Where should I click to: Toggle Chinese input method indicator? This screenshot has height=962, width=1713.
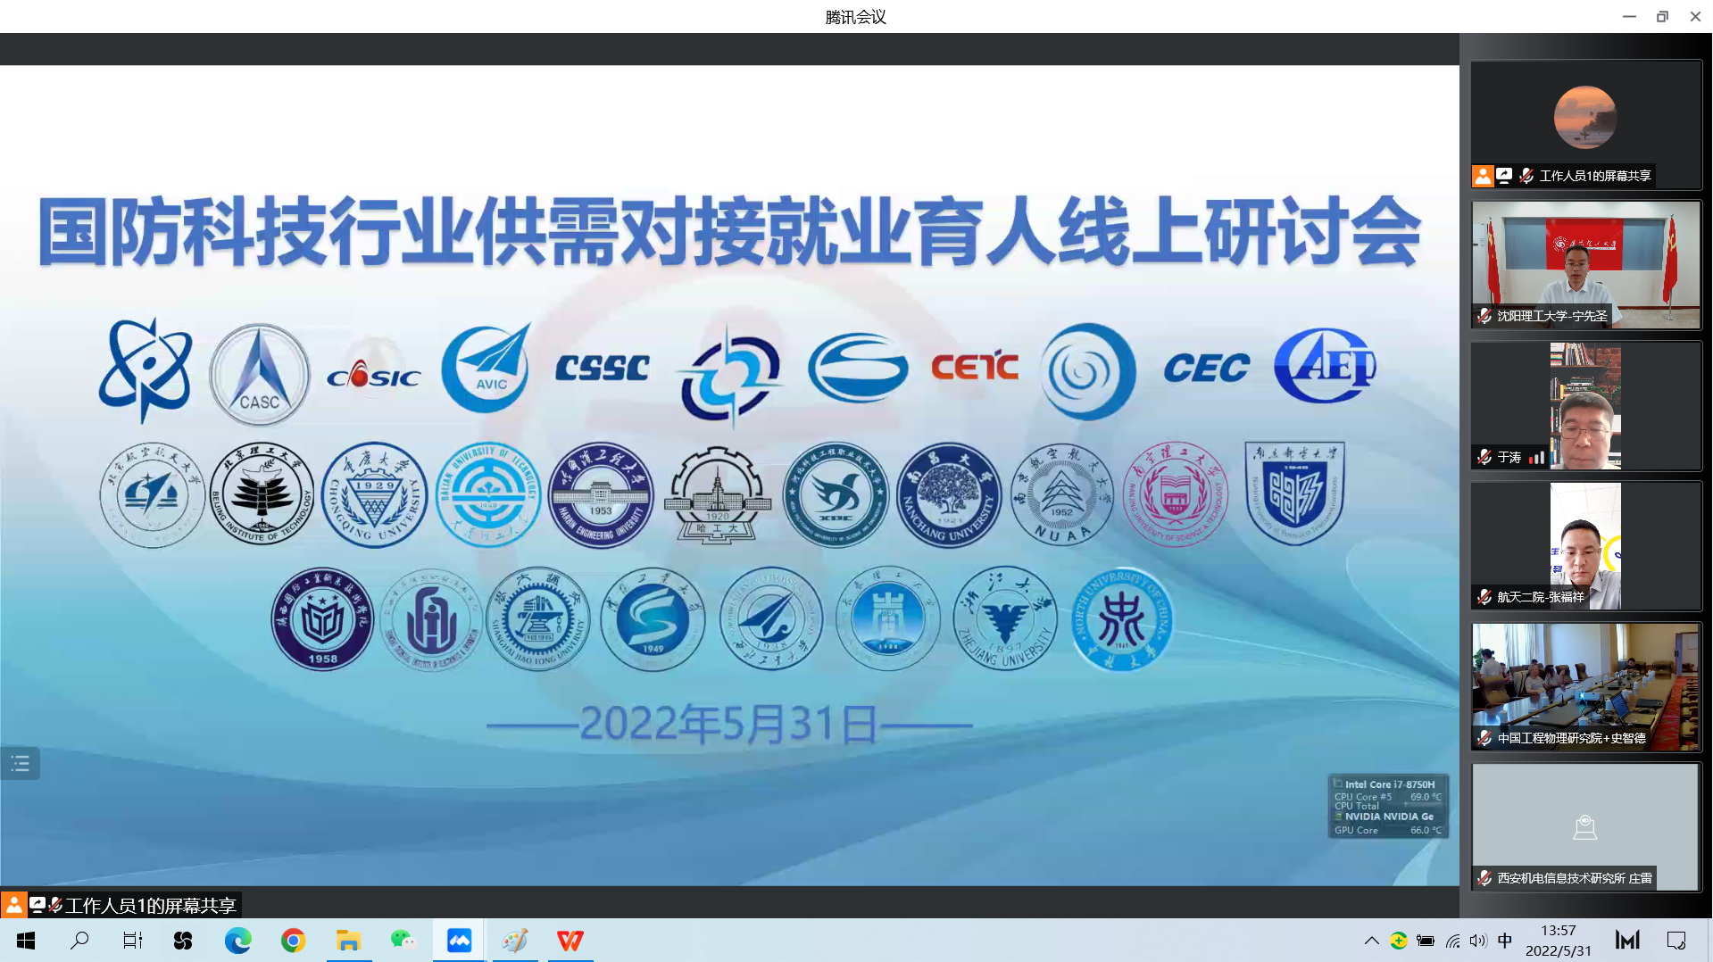click(x=1505, y=941)
